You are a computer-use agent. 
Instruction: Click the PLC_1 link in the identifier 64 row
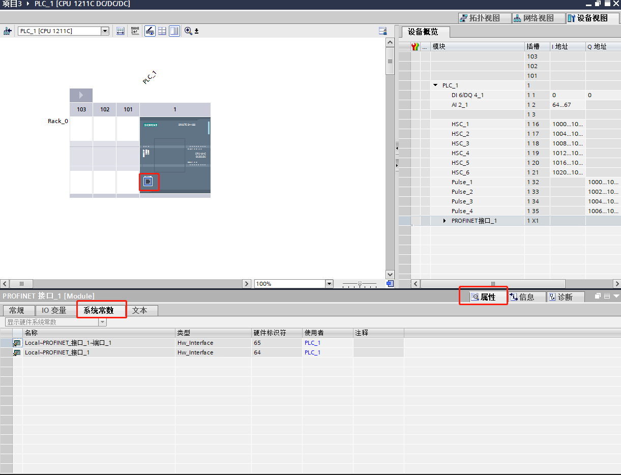312,352
